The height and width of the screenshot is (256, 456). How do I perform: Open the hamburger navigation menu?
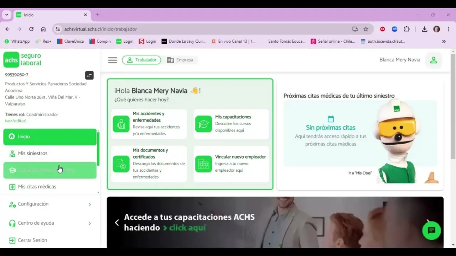[113, 60]
